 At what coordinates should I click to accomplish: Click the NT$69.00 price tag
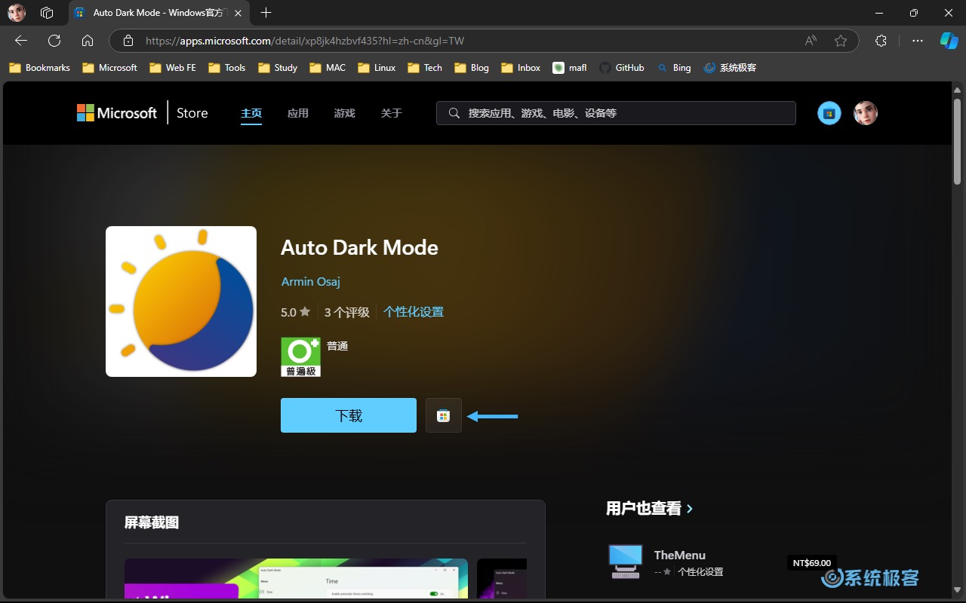[812, 562]
